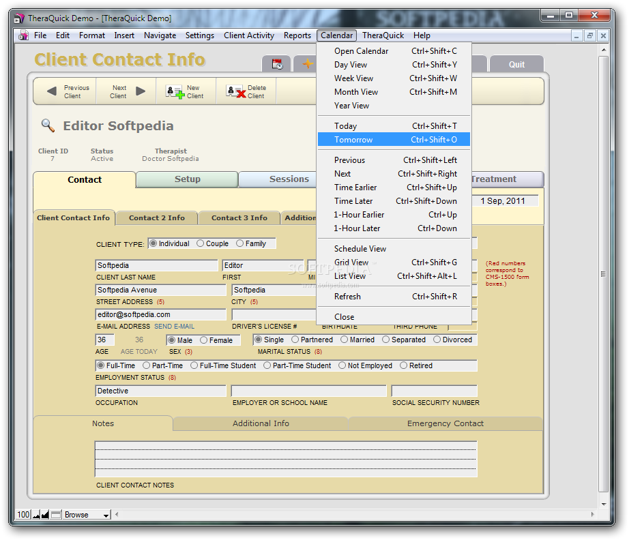The image size is (629, 540).
Task: Open the calendar icon tab
Action: pos(277,64)
